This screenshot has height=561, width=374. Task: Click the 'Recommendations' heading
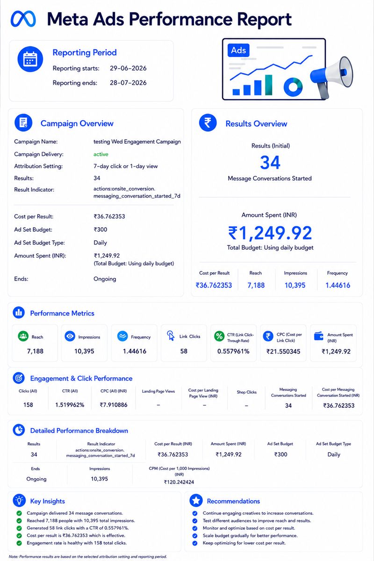(233, 501)
